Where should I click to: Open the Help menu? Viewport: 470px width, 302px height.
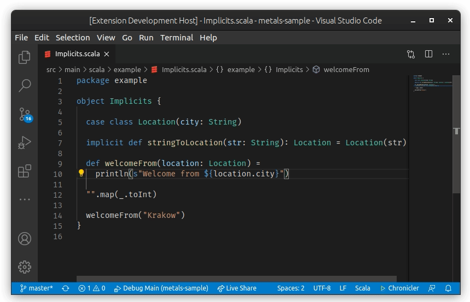tap(208, 38)
